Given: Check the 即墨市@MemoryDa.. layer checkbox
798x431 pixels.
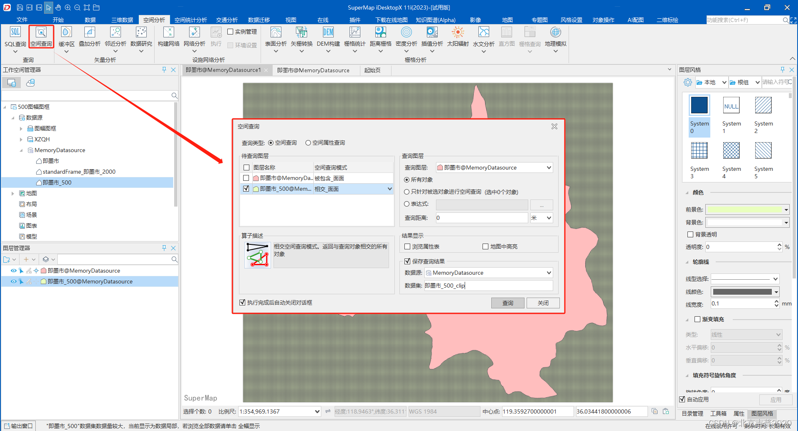Looking at the screenshot, I should tap(246, 178).
